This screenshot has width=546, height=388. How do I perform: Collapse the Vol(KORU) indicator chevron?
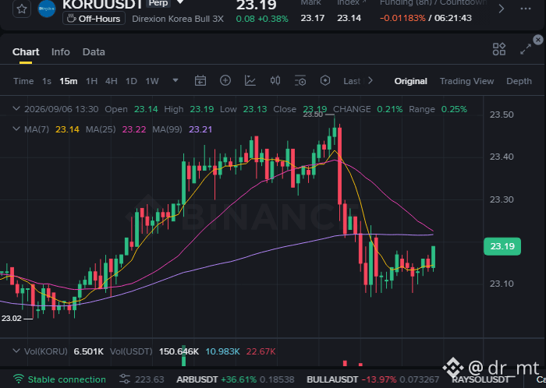tap(16, 351)
